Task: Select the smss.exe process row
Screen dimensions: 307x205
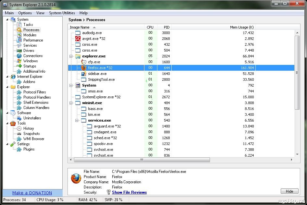Action: click(x=181, y=91)
